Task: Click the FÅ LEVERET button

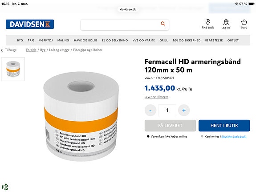Action: pos(170,126)
